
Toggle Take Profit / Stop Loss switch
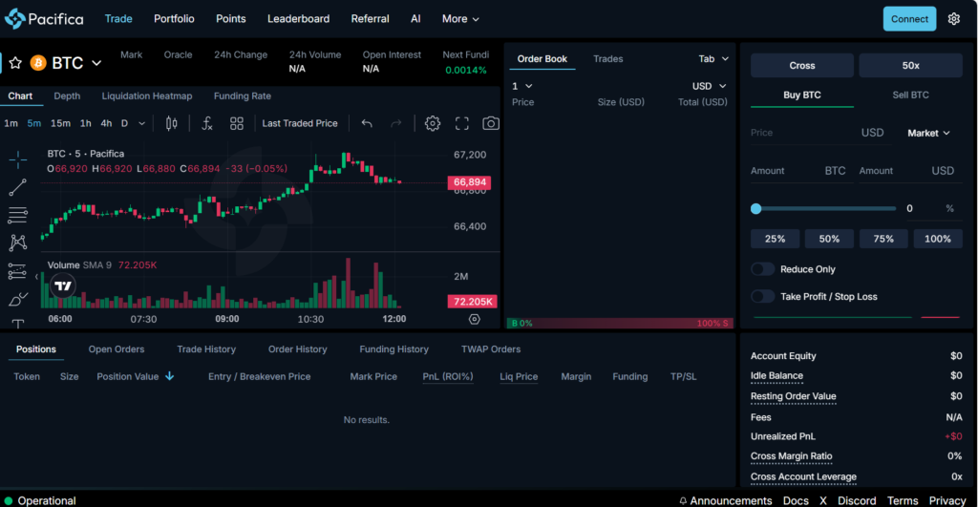[763, 297]
